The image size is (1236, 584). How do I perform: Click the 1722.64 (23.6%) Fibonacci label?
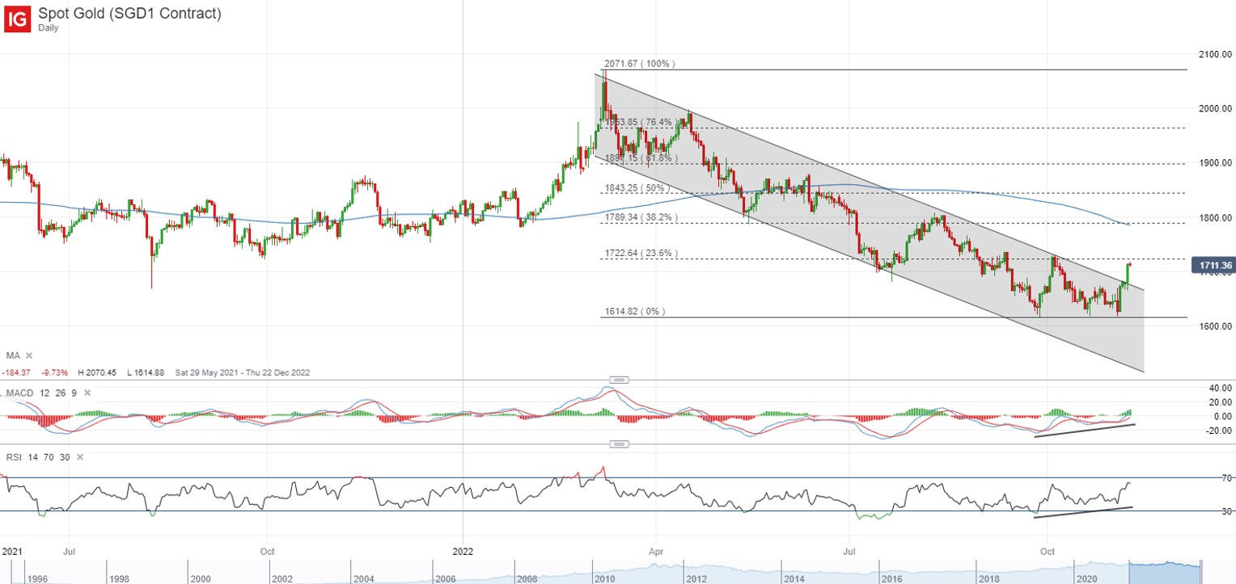(640, 254)
